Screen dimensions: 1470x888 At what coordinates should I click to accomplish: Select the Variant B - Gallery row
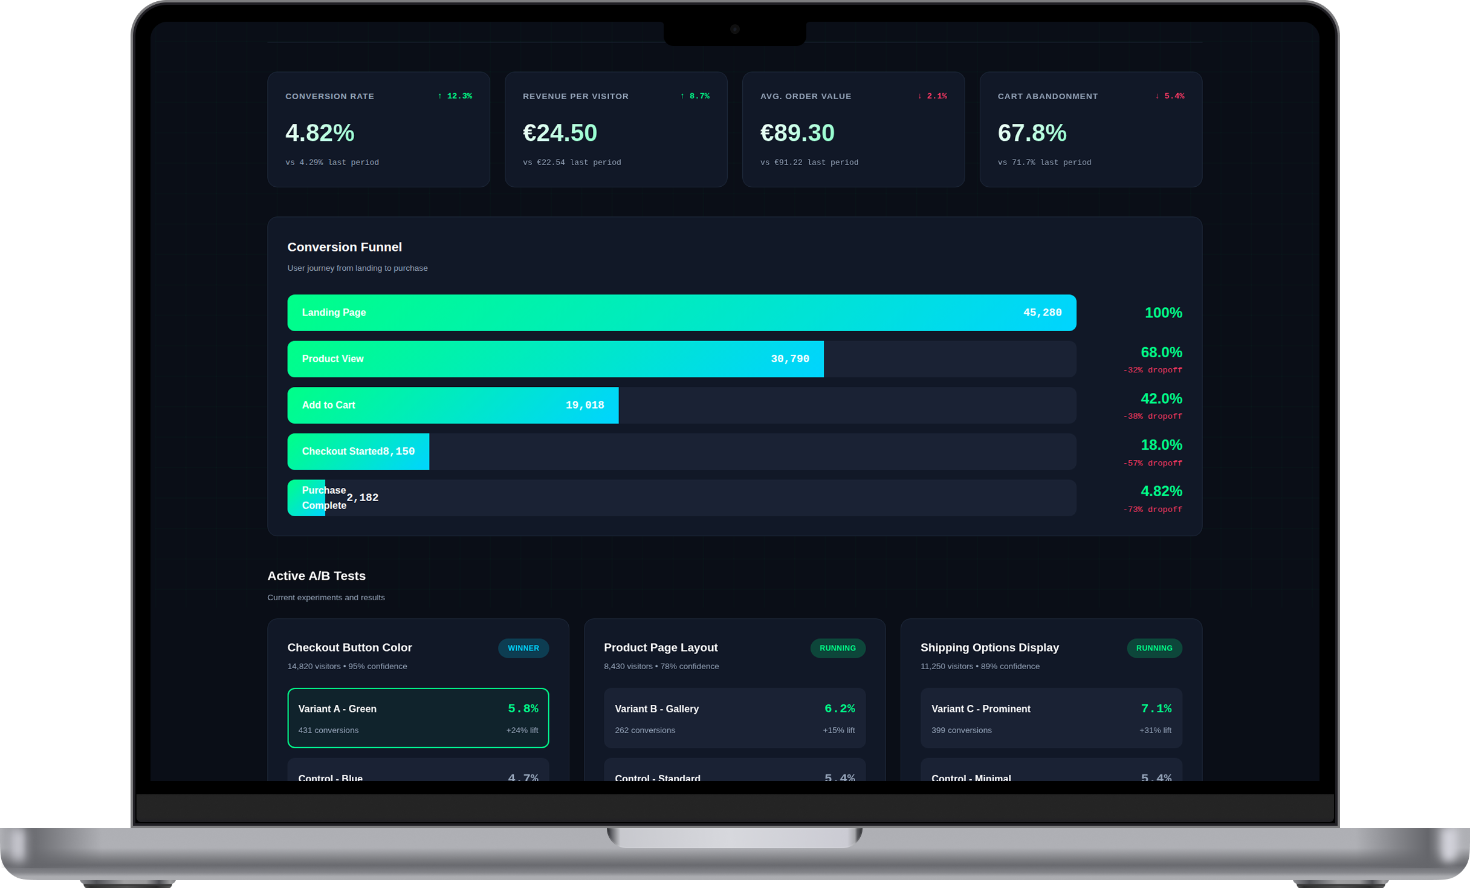tap(734, 718)
